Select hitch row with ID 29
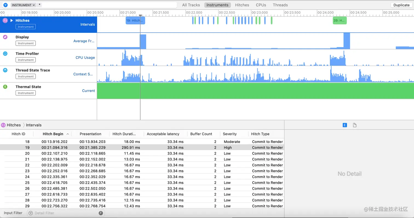 pos(142,206)
